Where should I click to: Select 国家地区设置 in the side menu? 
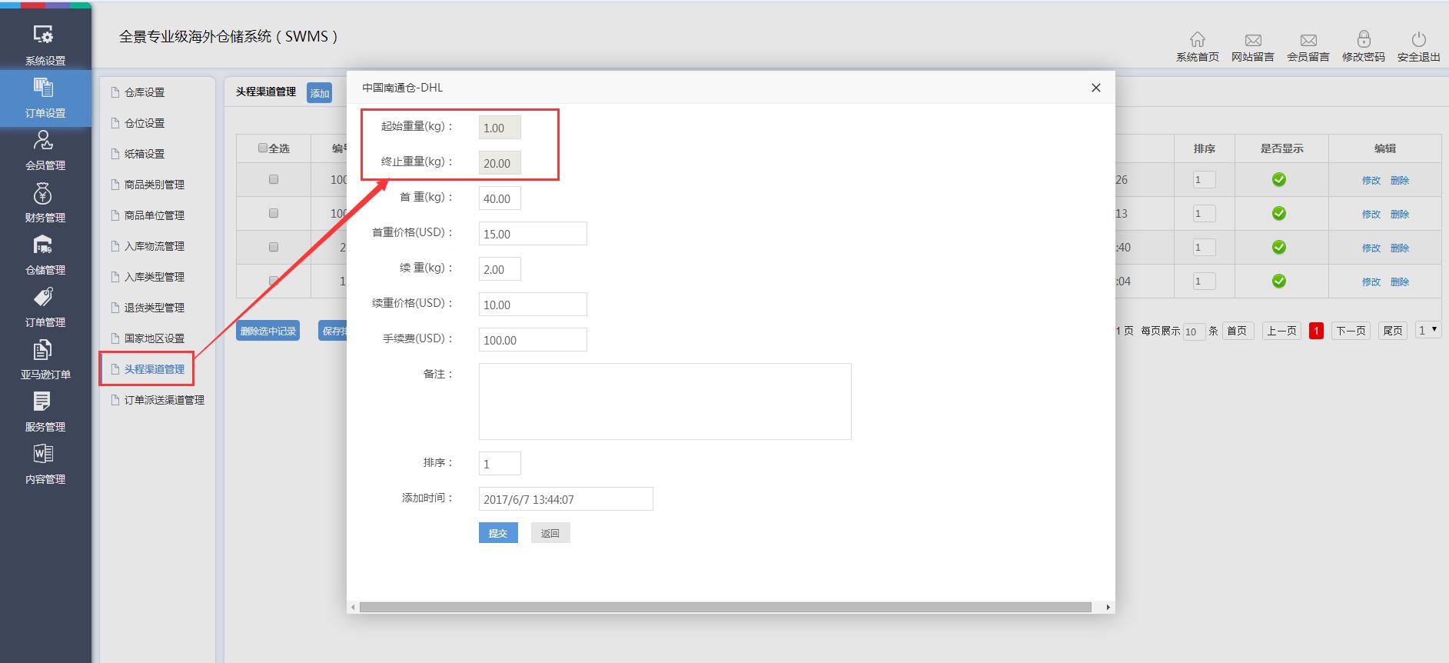154,338
